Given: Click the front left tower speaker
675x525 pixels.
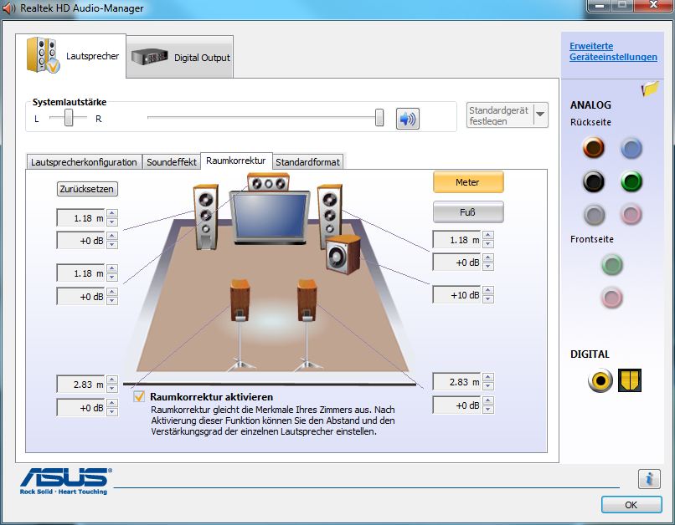Looking at the screenshot, I should pos(206,217).
